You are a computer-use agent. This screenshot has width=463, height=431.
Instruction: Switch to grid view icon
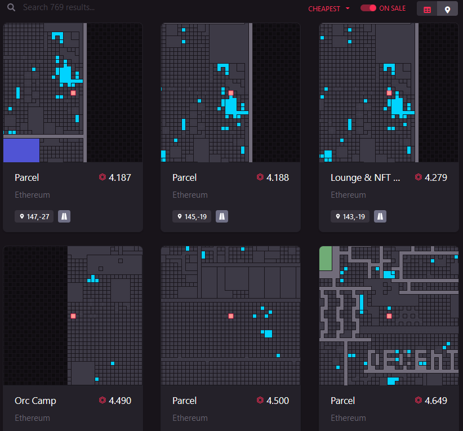pos(427,9)
